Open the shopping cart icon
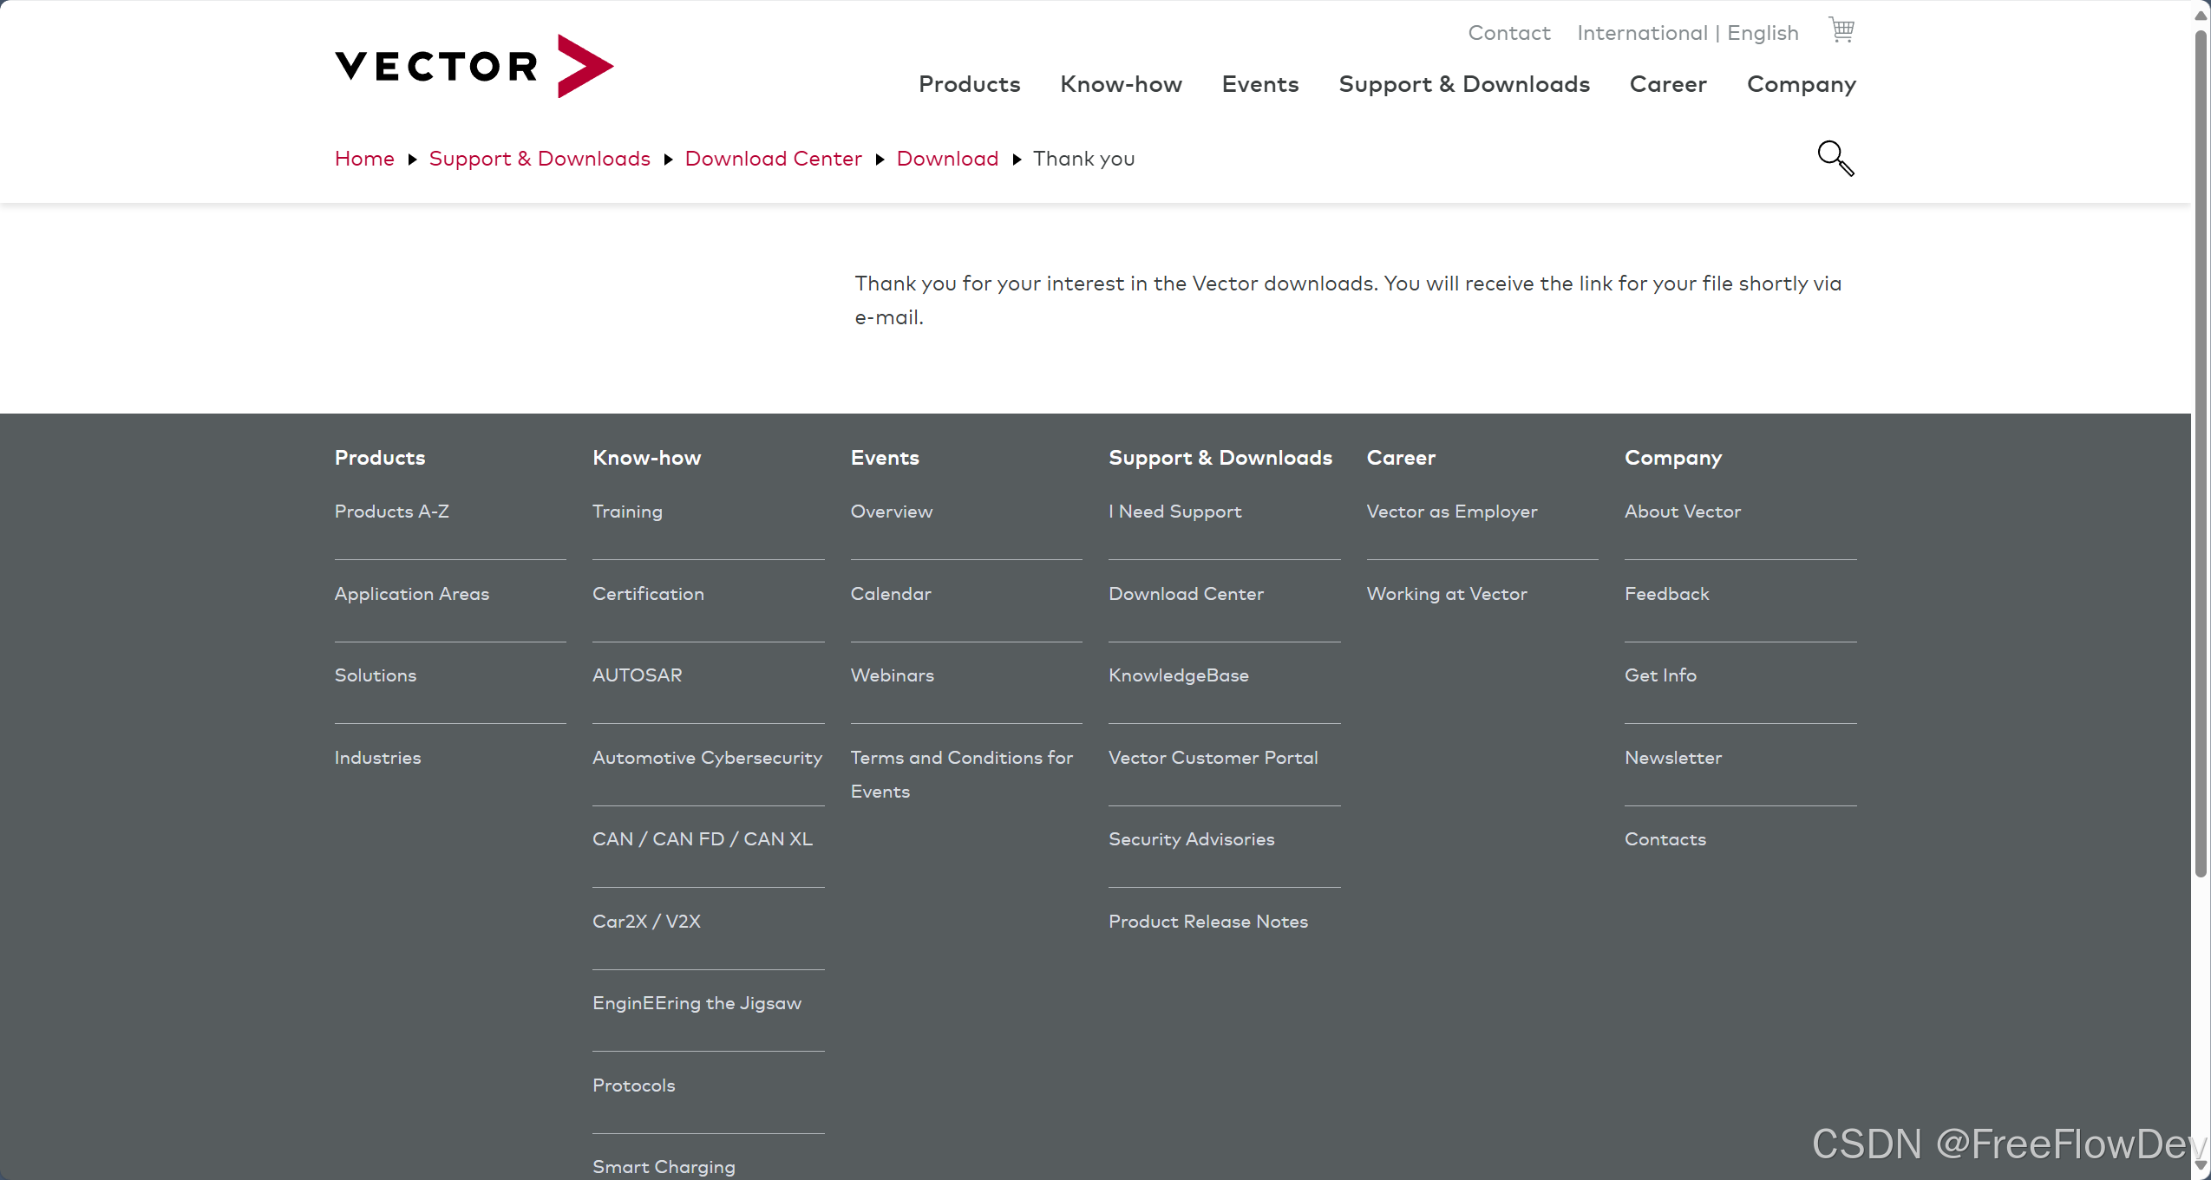 1841,30
